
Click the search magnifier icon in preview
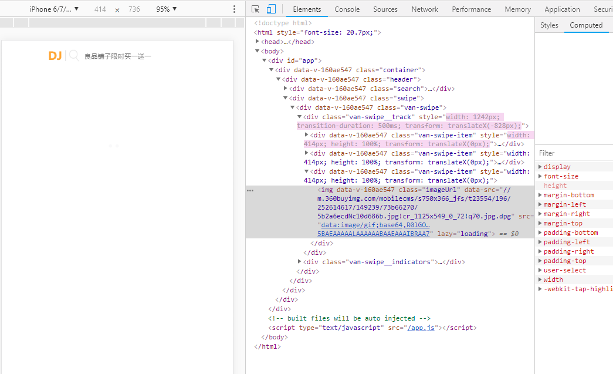(74, 56)
